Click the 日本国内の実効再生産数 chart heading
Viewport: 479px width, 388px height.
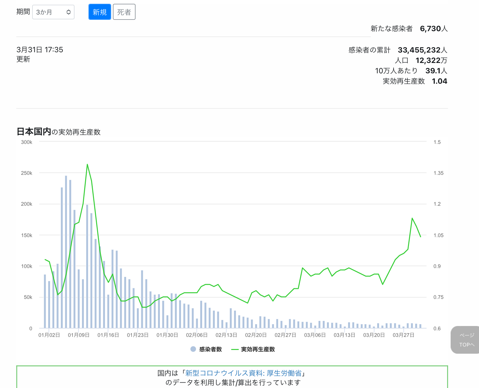coord(58,132)
